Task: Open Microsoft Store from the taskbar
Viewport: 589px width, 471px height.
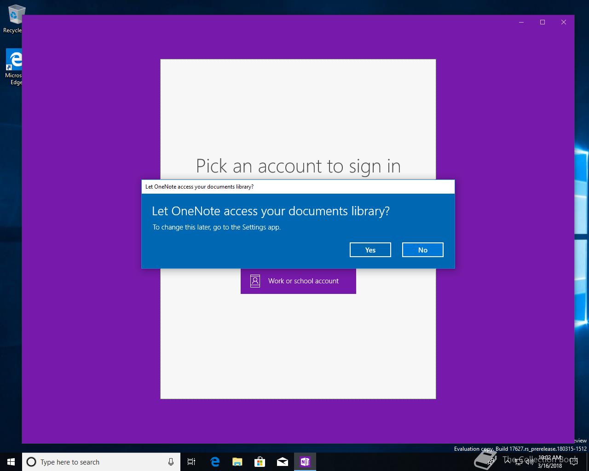Action: pyautogui.click(x=260, y=462)
